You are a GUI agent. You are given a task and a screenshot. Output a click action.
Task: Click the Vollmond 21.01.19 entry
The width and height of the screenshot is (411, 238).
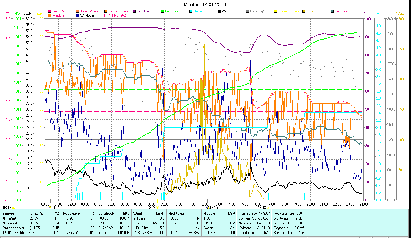(x=254, y=228)
